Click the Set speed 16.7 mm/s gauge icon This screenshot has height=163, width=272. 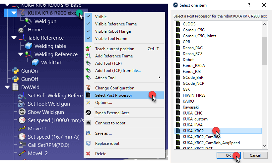tap(22, 137)
